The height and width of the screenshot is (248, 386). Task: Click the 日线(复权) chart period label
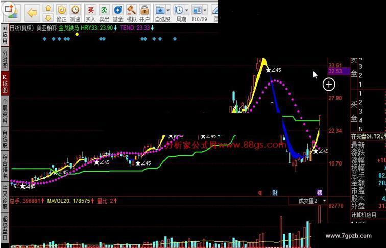(21, 27)
